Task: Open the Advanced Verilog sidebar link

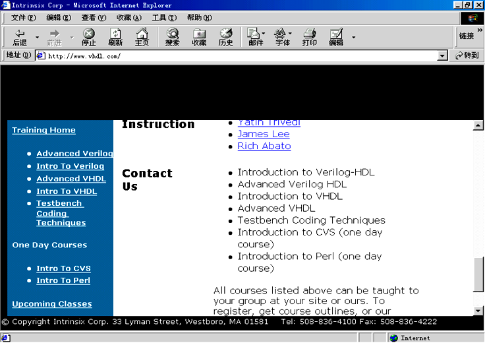Action: pos(74,154)
